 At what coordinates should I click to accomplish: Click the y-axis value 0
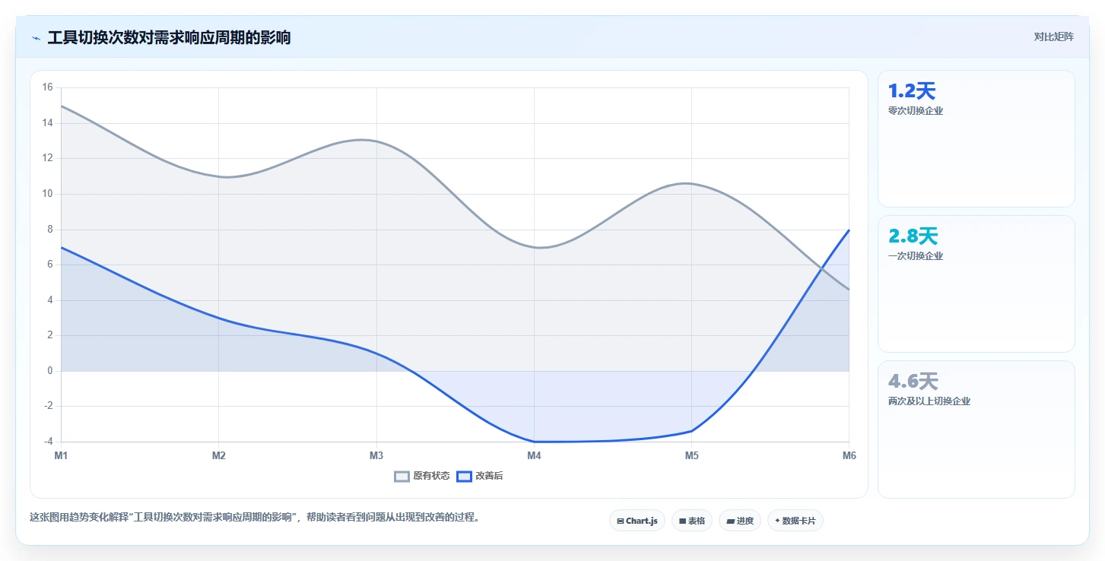pyautogui.click(x=50, y=371)
